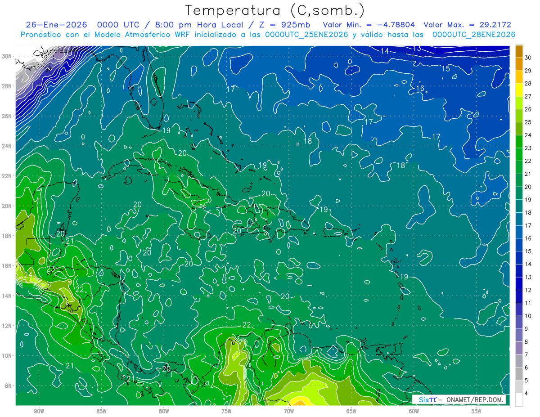Click the "23" contour label on the map
Viewport: 540px width, 417px height.
(51, 269)
